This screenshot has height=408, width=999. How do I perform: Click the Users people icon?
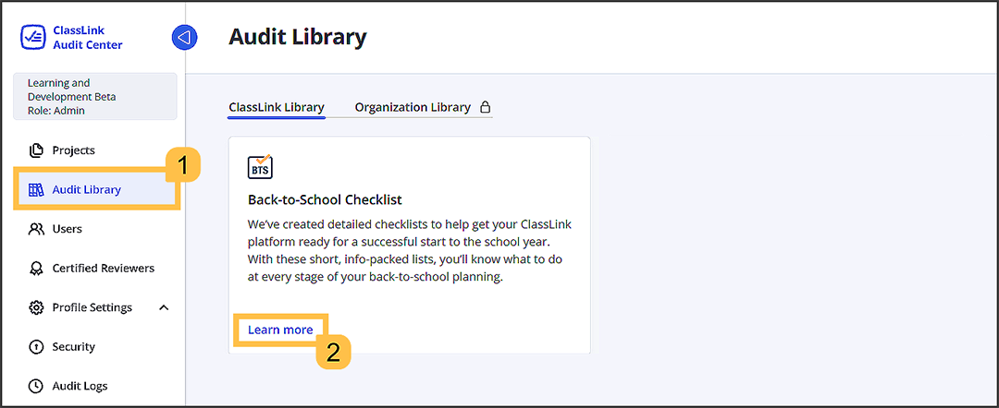(x=36, y=229)
